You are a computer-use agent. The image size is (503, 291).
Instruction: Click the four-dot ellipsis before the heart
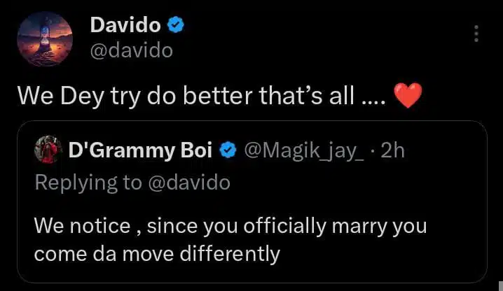point(373,98)
